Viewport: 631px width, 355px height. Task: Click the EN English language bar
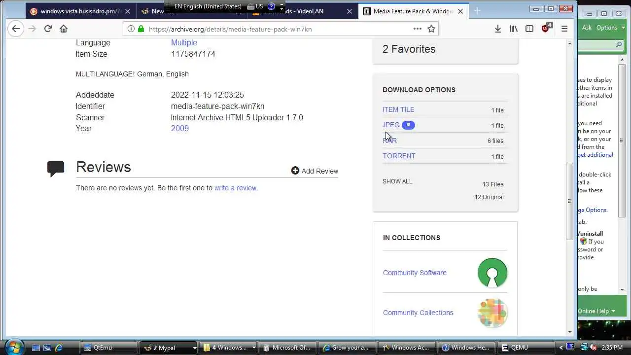point(208,6)
